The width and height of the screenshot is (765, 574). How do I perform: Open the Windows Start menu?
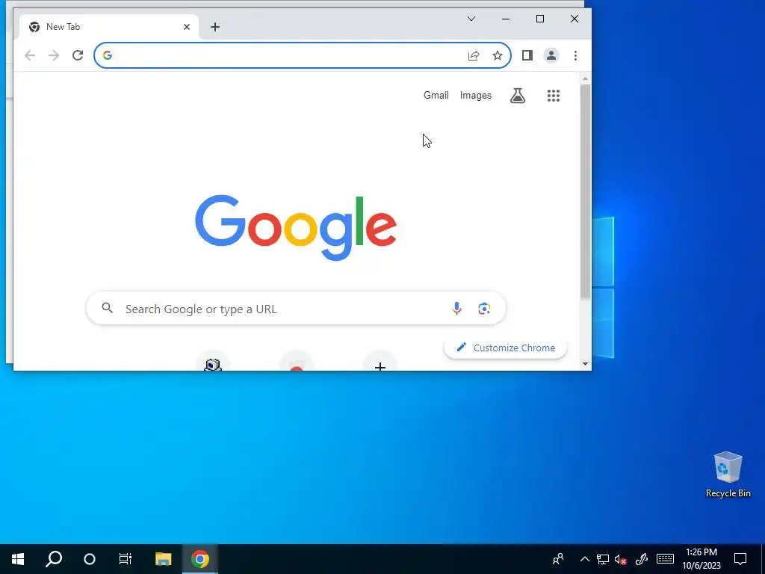(x=18, y=559)
